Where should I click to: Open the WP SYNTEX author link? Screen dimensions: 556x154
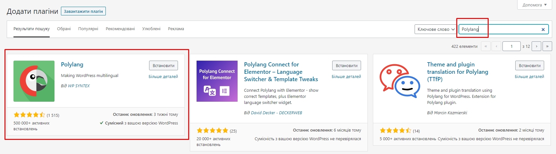(79, 86)
